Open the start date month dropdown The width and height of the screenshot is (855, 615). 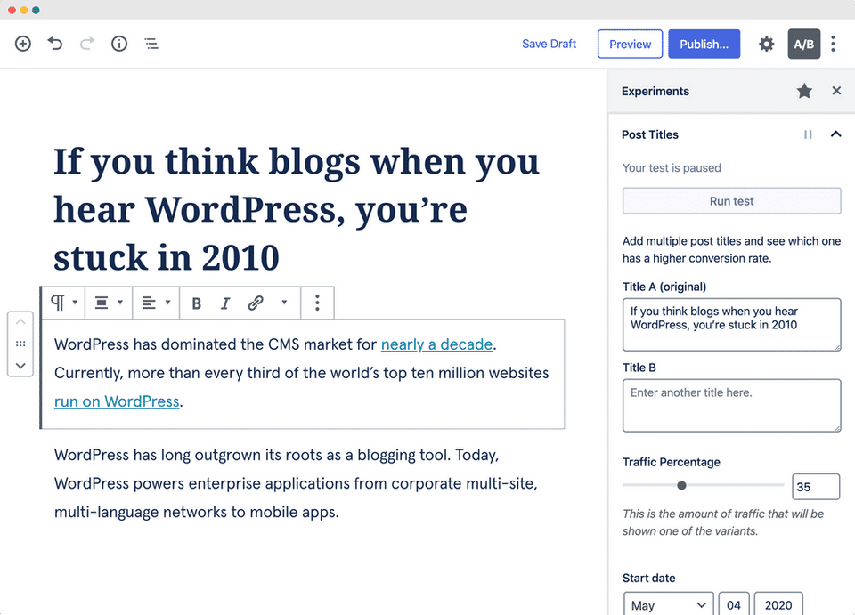pos(669,604)
